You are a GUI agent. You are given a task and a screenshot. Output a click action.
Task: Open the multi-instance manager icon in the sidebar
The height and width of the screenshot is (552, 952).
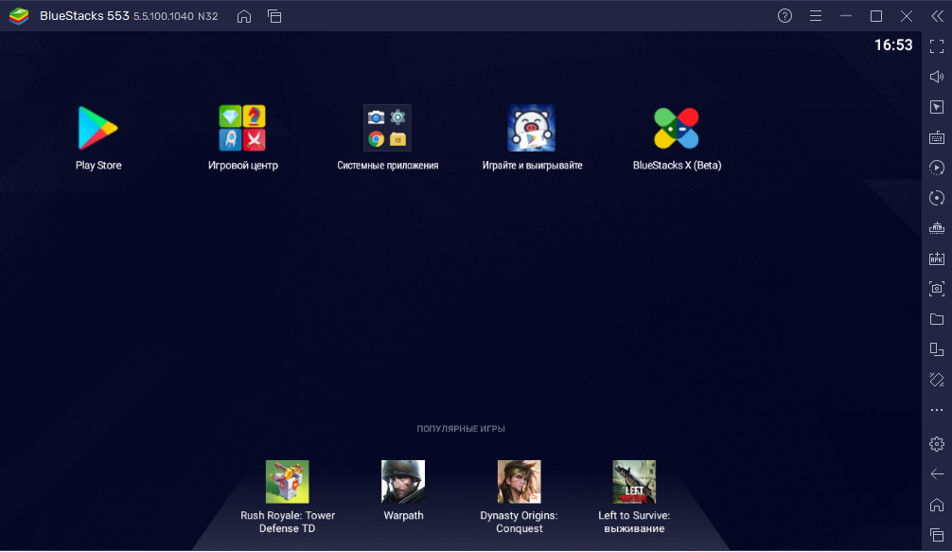937,349
